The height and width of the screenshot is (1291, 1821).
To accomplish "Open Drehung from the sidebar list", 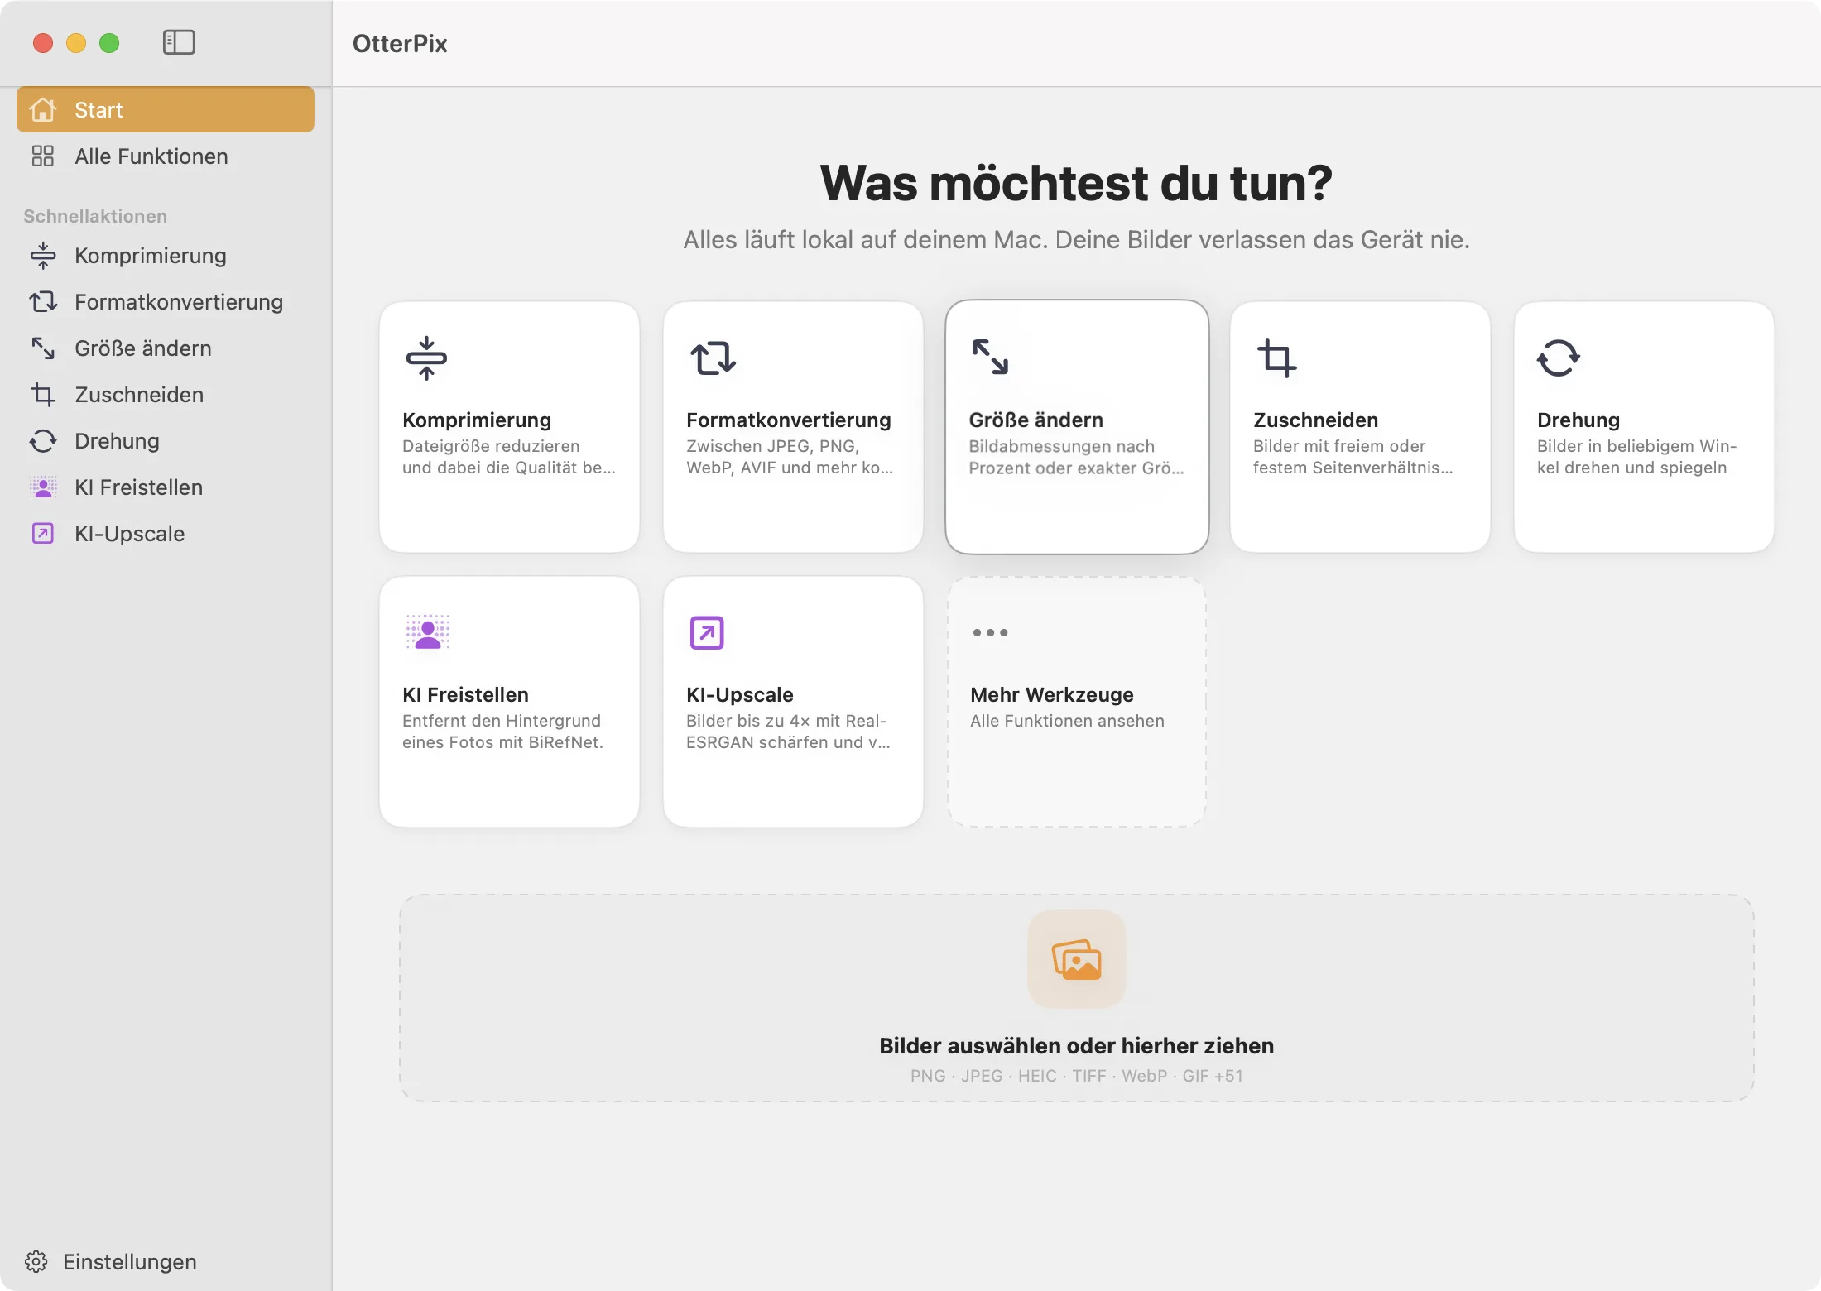I will click(x=166, y=440).
